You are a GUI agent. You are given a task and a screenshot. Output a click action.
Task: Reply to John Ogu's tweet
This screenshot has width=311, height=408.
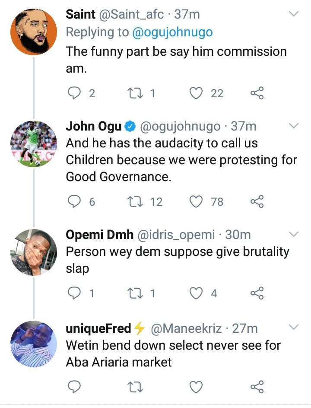tap(76, 201)
